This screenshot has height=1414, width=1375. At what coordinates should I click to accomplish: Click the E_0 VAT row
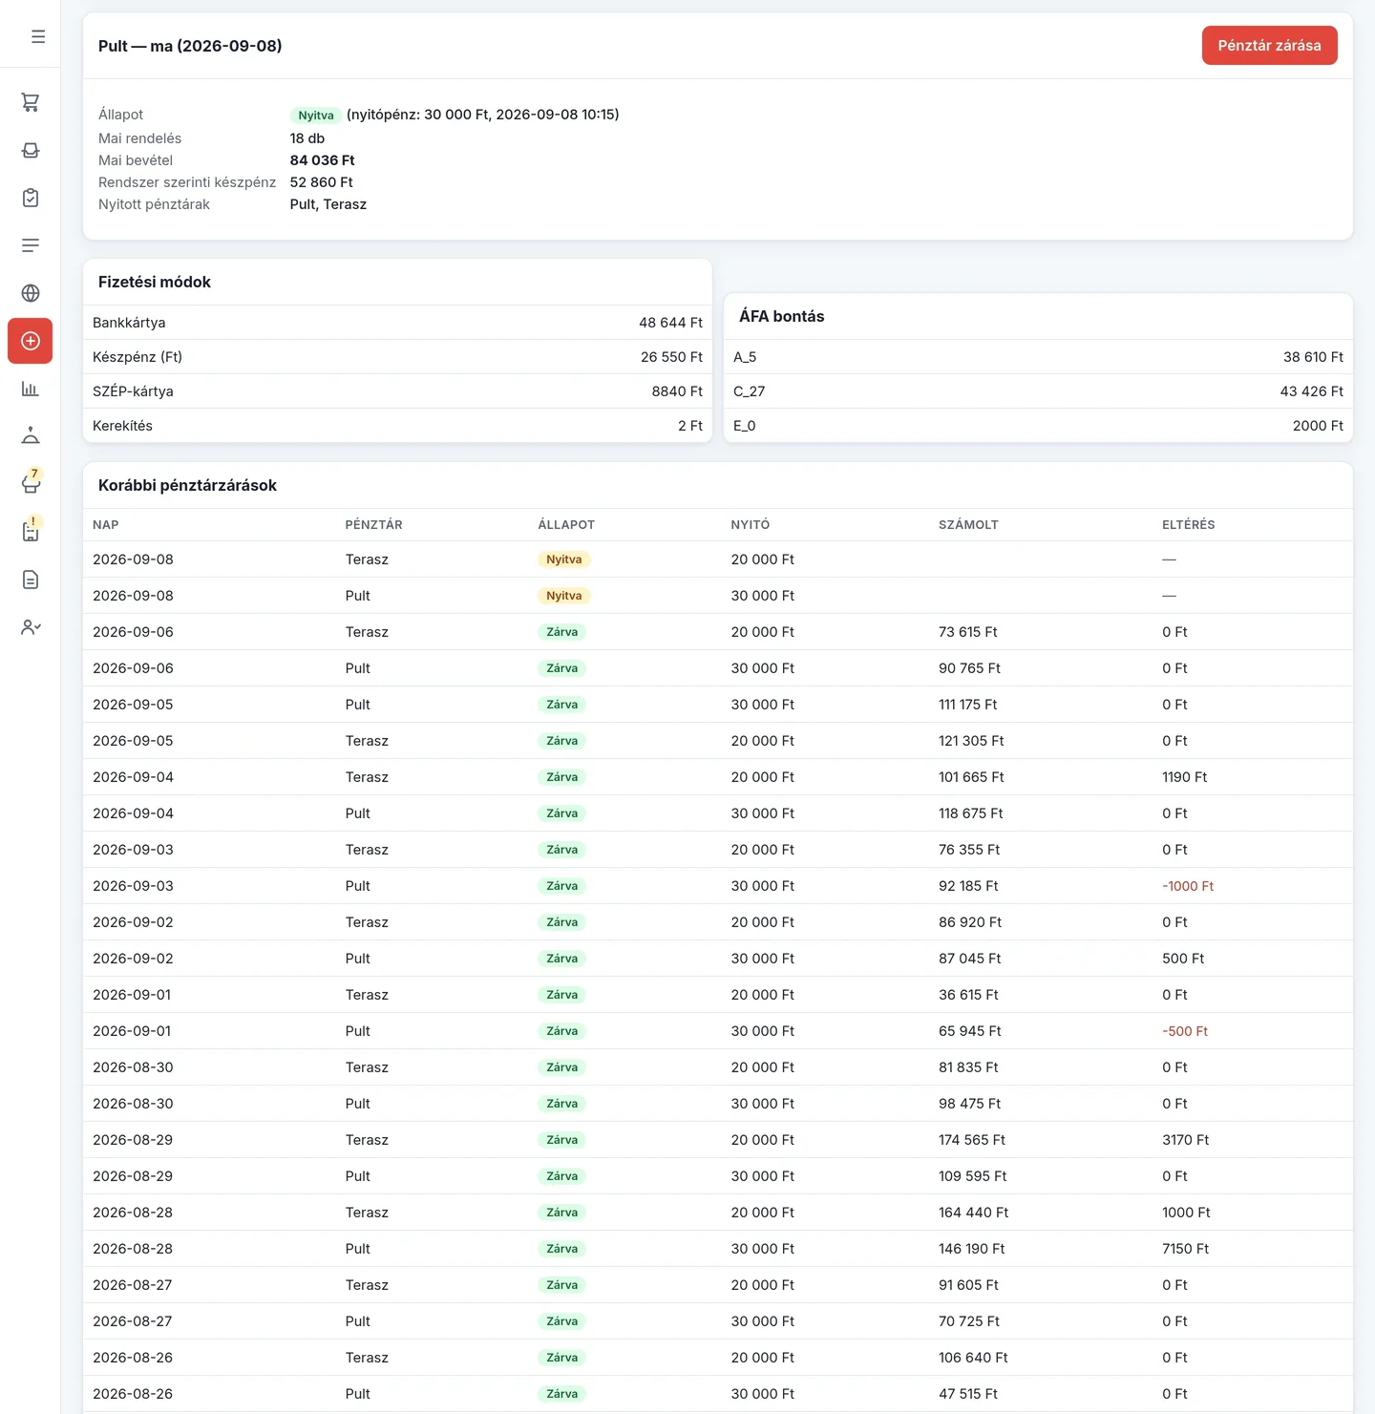pos(1038,426)
